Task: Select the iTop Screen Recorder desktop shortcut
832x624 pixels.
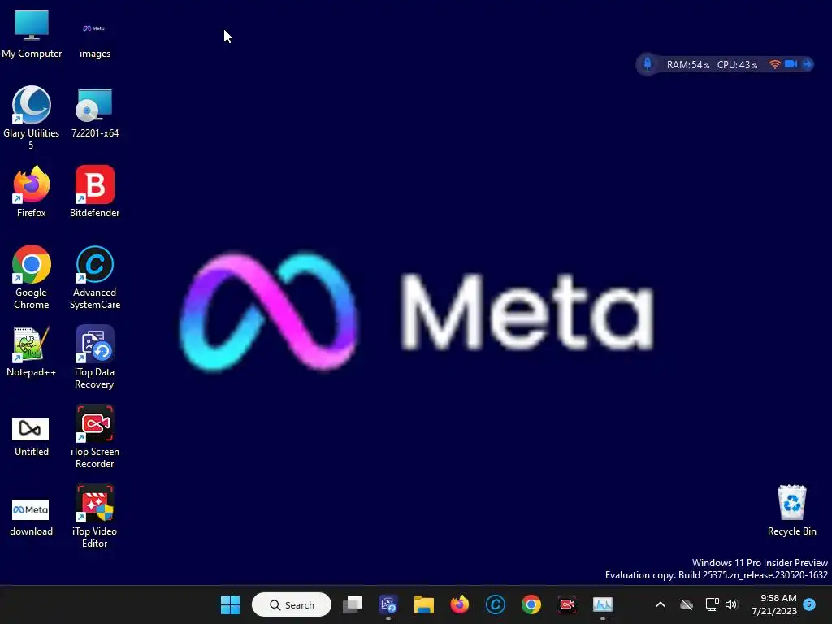Action: click(x=95, y=436)
